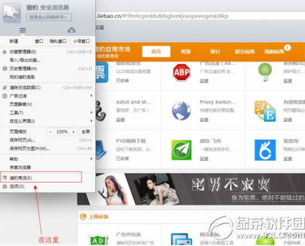Screen dimensions: 305x246
Task: Click the black gourd Adkill app icon
Action: [101, 111]
